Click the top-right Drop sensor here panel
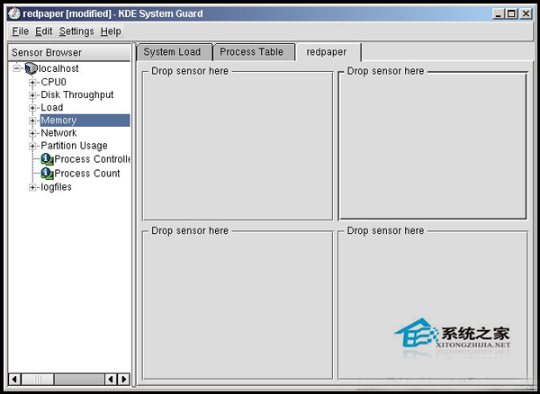 coord(433,146)
